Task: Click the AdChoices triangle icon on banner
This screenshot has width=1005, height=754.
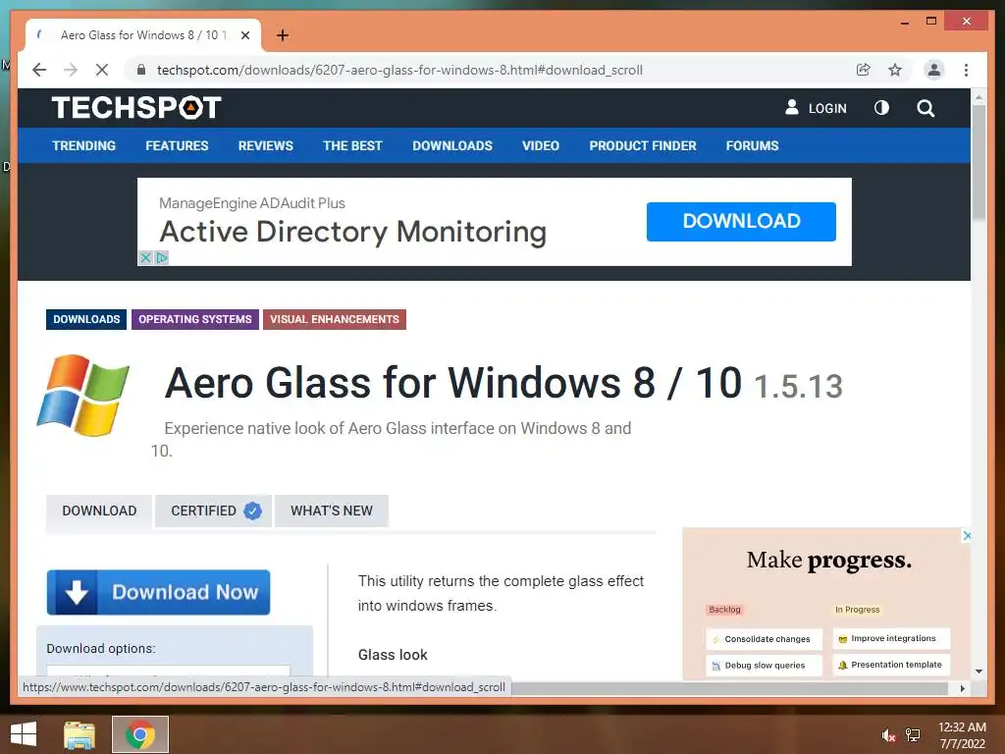Action: click(162, 258)
